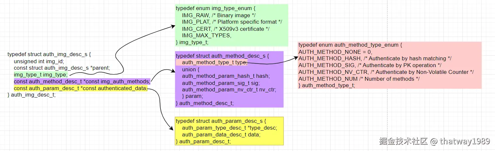Image resolution: width=495 pixels, height=151 pixels.
Task: Click the '} param;' line
Action: [193, 97]
